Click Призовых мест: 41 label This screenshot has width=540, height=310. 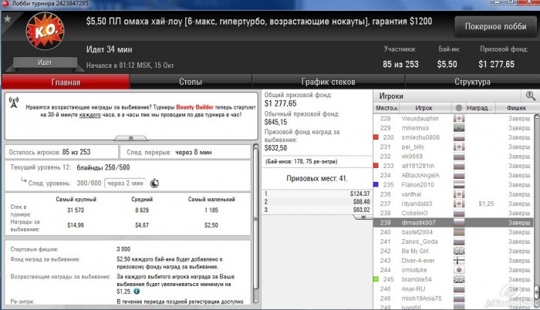pyautogui.click(x=317, y=178)
